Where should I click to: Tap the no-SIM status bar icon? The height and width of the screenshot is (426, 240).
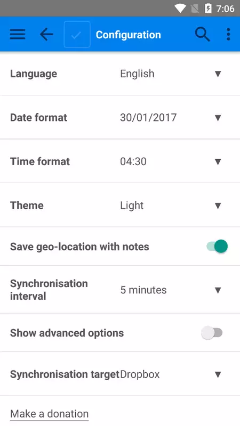[x=195, y=9]
